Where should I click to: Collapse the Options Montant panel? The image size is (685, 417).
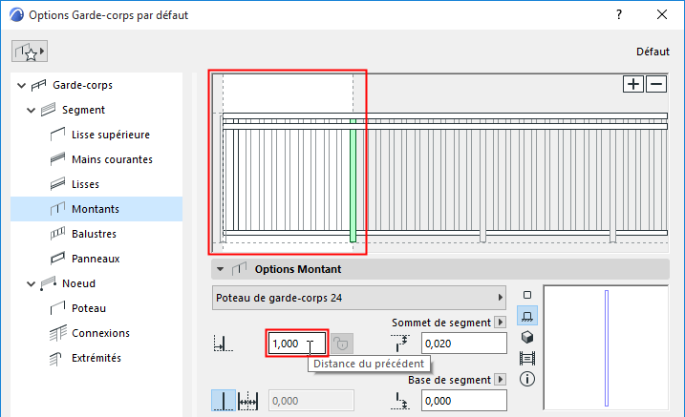[221, 269]
